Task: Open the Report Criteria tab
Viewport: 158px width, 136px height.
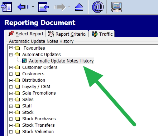Action: point(67,34)
